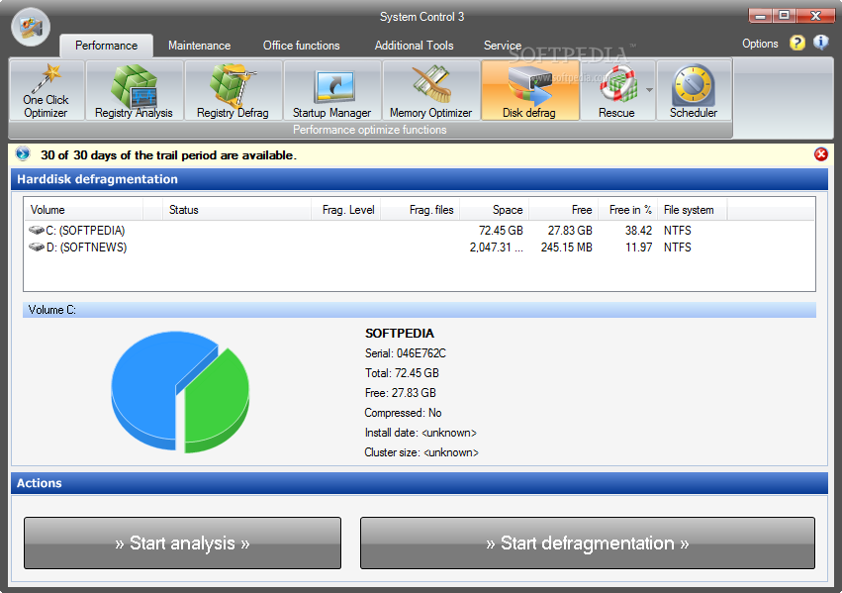Switch to the Performance tab
842x593 pixels.
click(x=106, y=46)
